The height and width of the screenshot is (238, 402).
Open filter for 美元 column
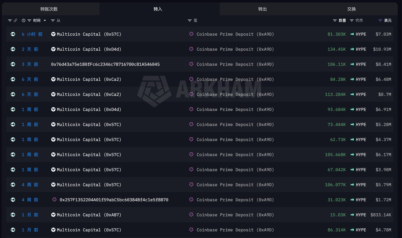pyautogui.click(x=380, y=20)
